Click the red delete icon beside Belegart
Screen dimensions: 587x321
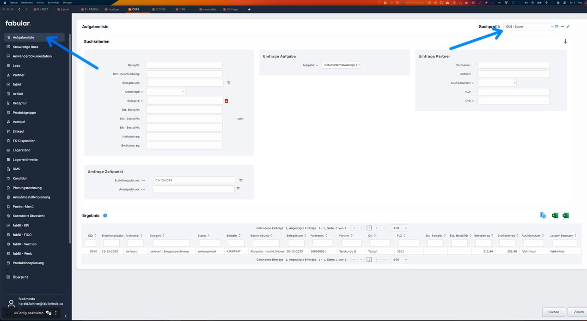pyautogui.click(x=226, y=101)
